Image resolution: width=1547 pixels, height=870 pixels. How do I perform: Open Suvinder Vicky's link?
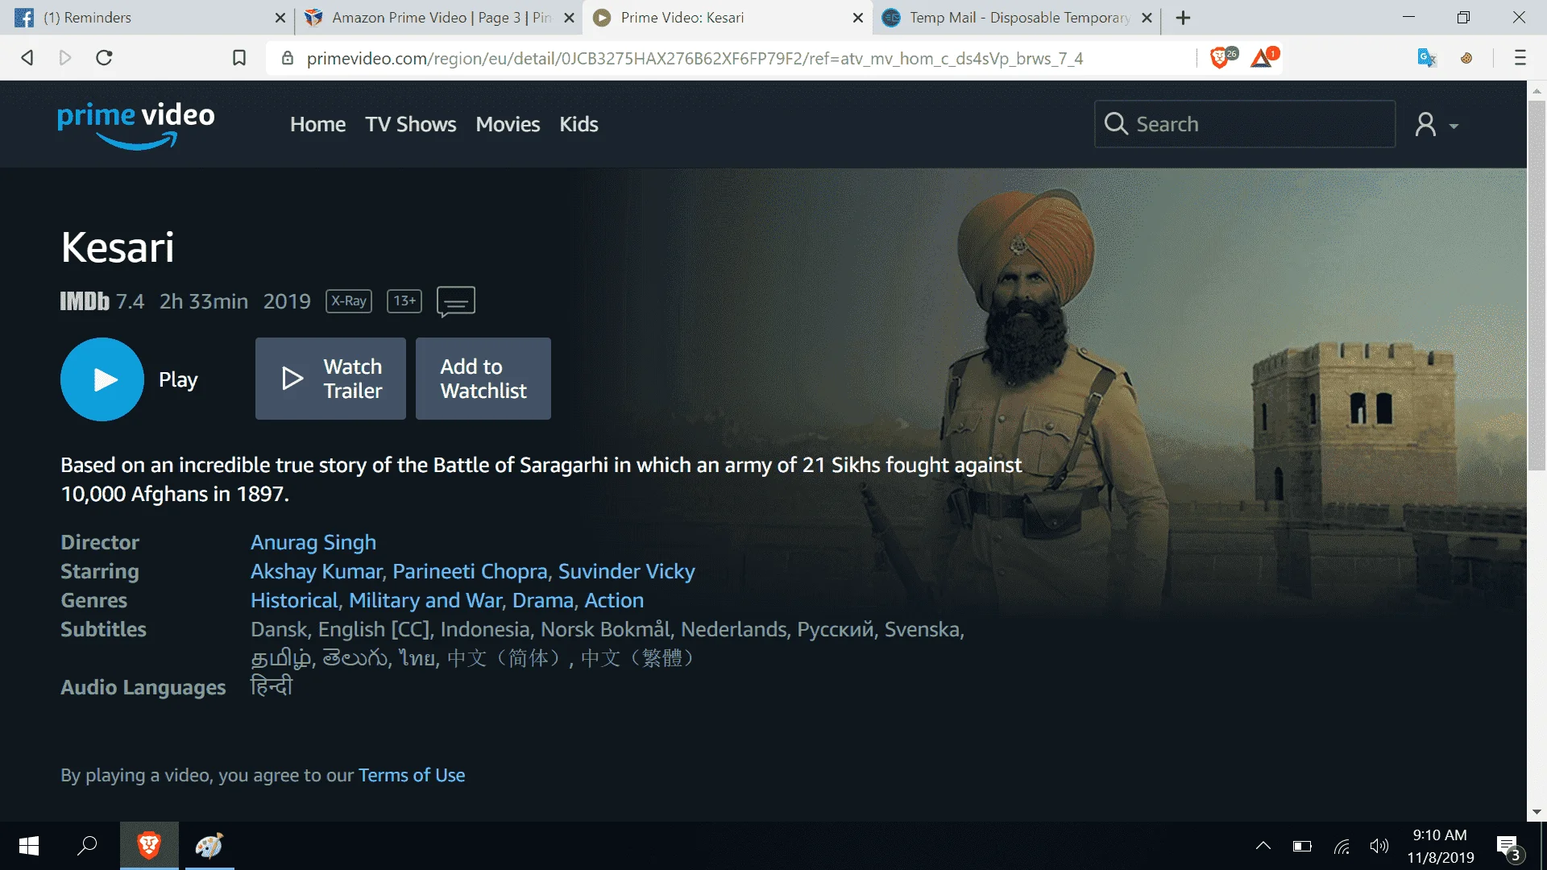[x=627, y=571]
